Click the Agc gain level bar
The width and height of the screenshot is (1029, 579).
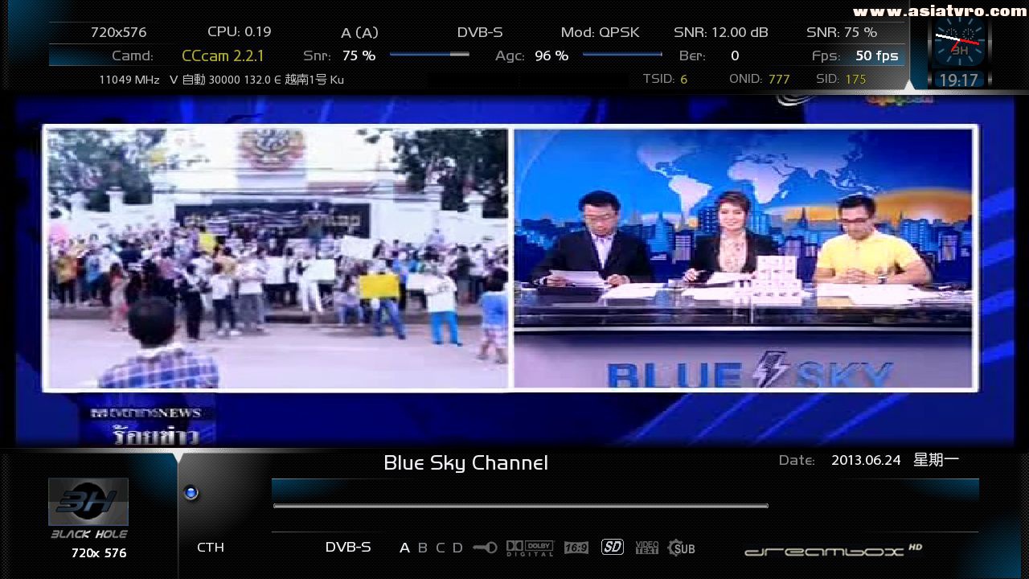coord(622,55)
